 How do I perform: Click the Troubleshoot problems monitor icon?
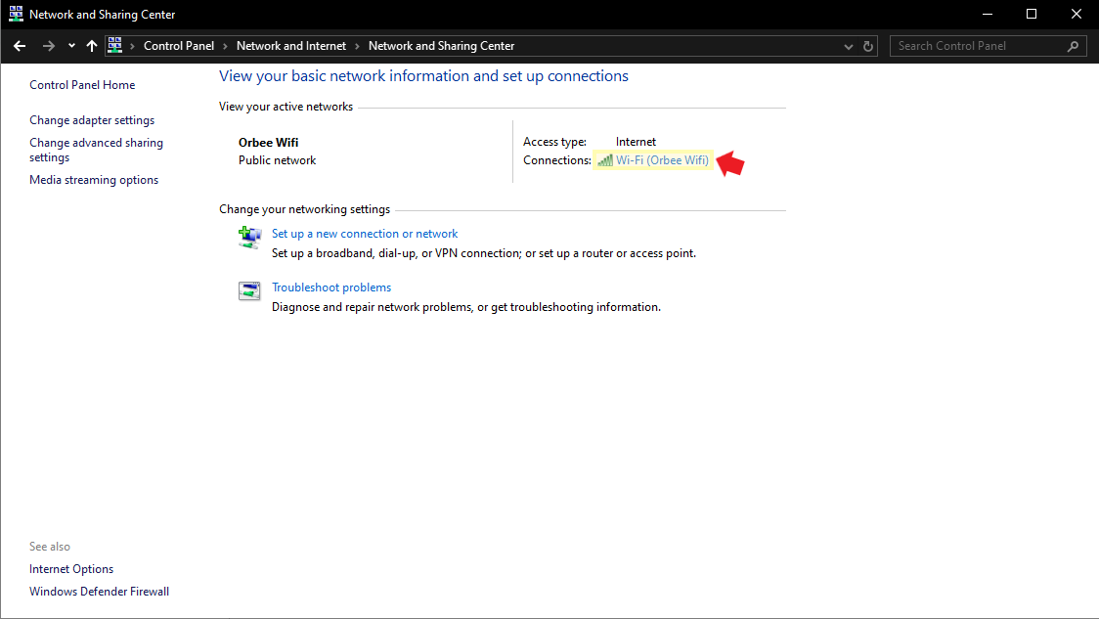(249, 290)
